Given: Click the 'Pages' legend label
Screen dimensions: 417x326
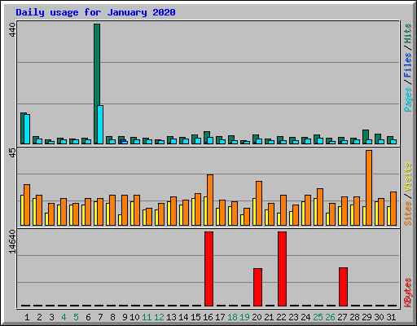Looking at the screenshot, I should (408, 99).
